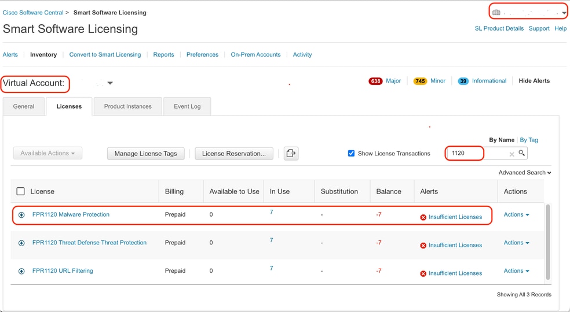
Task: Expand the Advanced Search options
Action: click(525, 173)
